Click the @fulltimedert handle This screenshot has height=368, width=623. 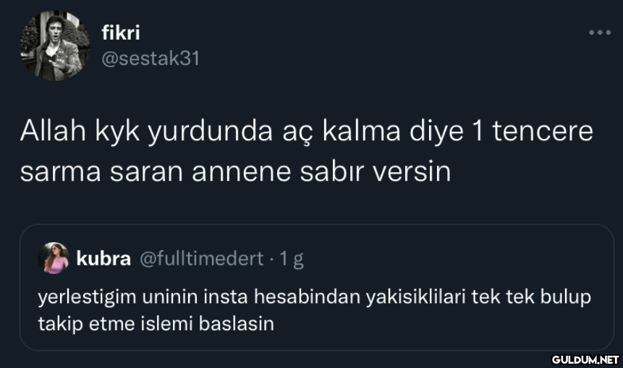[x=200, y=259]
